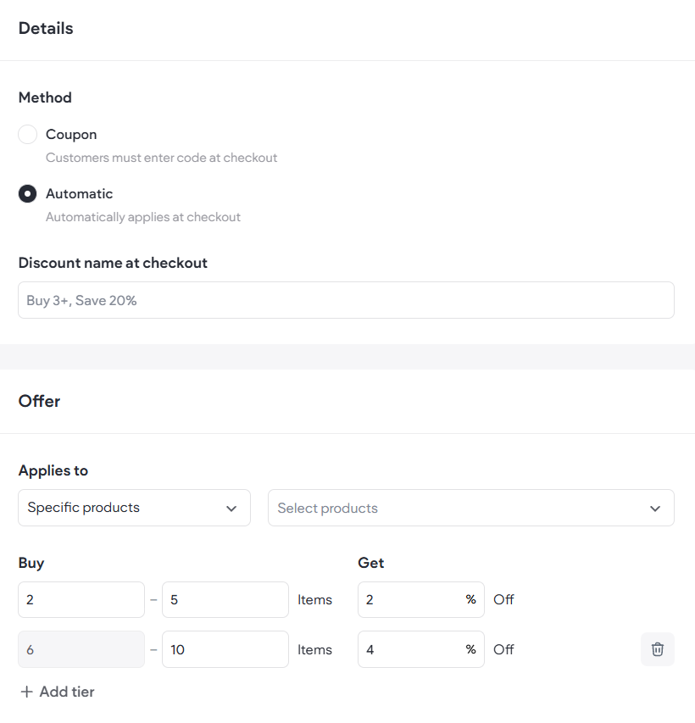695x723 pixels.
Task: Click the Get percent field showing 4
Action: tap(421, 649)
